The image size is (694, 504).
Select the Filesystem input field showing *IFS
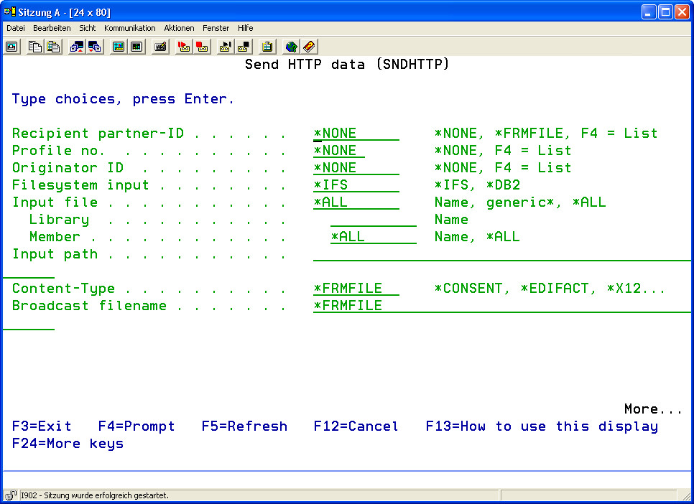click(x=356, y=185)
